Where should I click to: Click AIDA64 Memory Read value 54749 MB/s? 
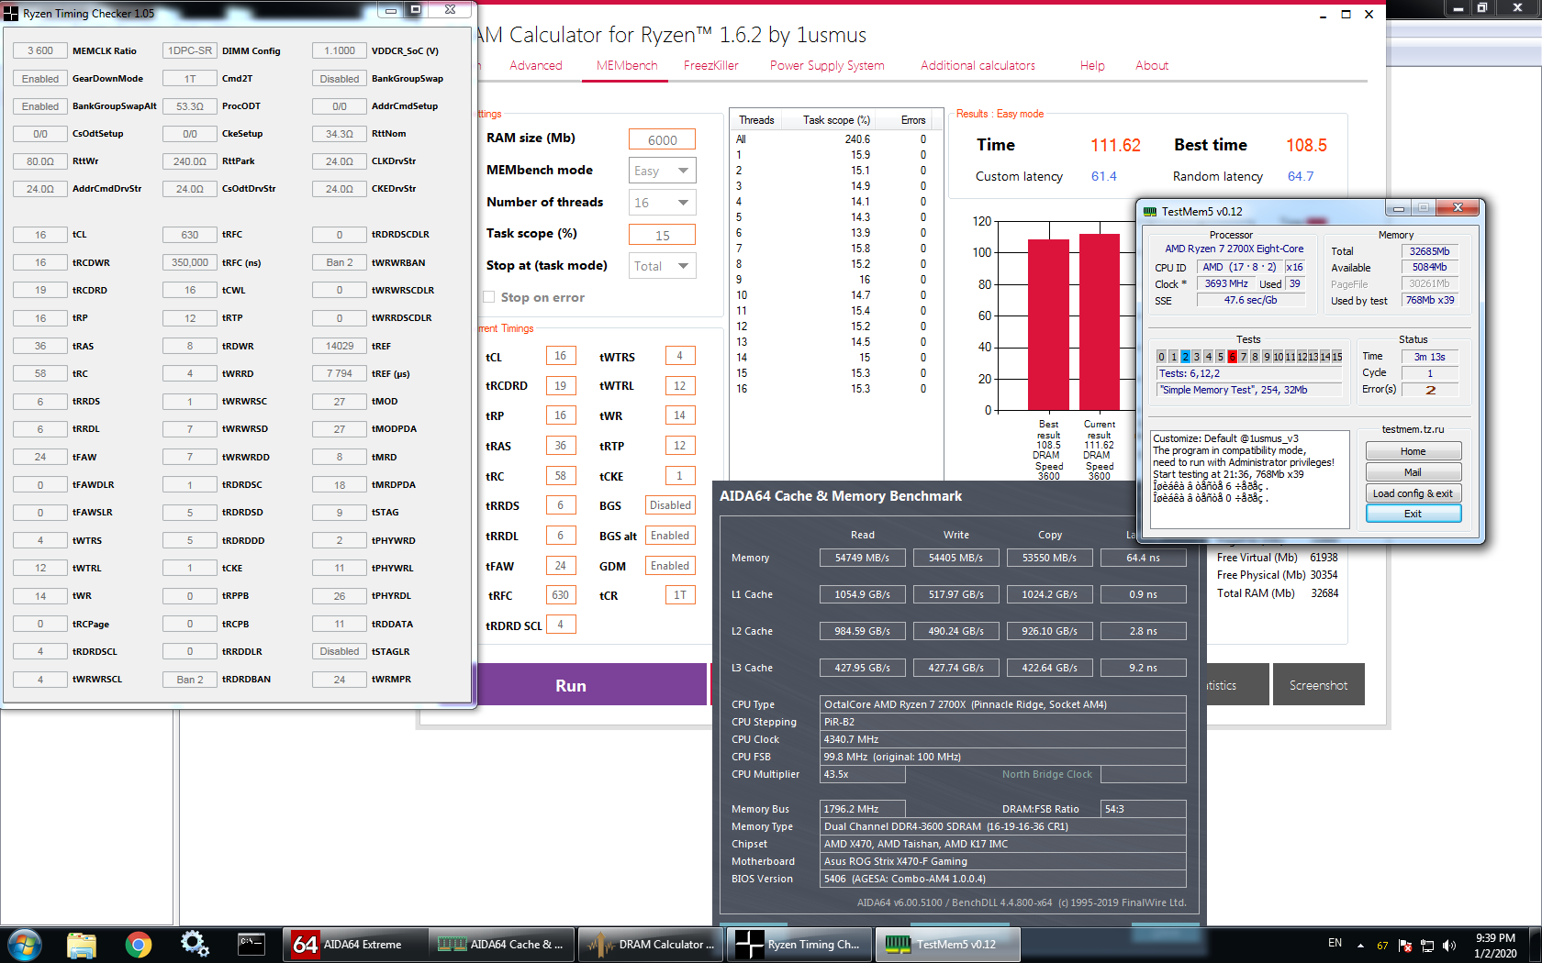click(862, 558)
